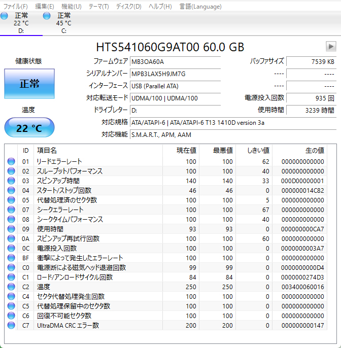Screen dimensions: 341x348
Task: Select the C: drive status orb icon
Action: (x=47, y=16)
